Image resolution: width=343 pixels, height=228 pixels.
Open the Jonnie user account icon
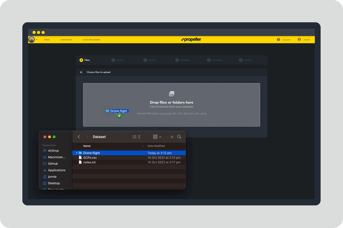pos(299,40)
